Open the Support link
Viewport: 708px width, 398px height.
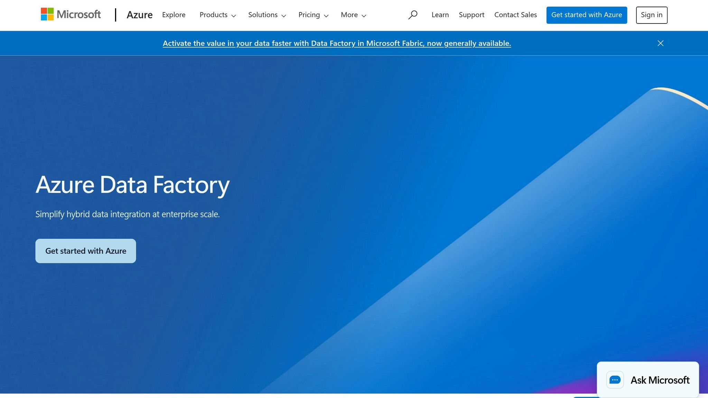tap(472, 15)
